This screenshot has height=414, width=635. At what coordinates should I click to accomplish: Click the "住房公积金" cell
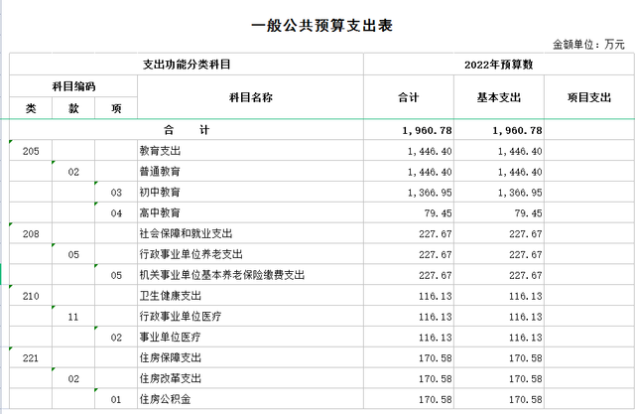[x=164, y=399]
